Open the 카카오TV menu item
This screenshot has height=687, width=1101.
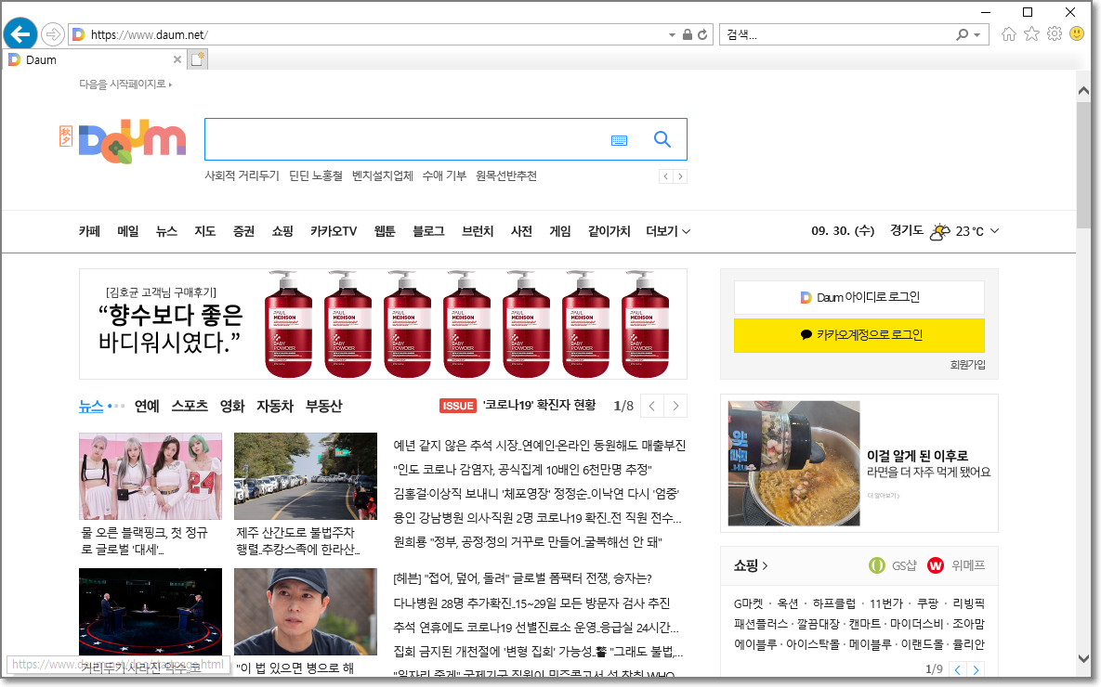pos(334,231)
